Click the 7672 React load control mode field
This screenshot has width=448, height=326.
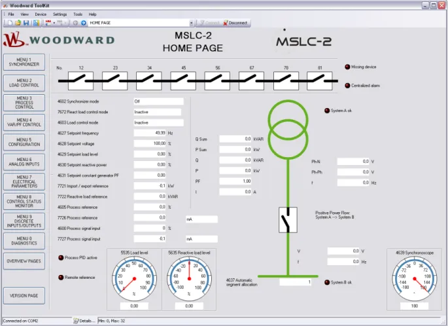157,112
